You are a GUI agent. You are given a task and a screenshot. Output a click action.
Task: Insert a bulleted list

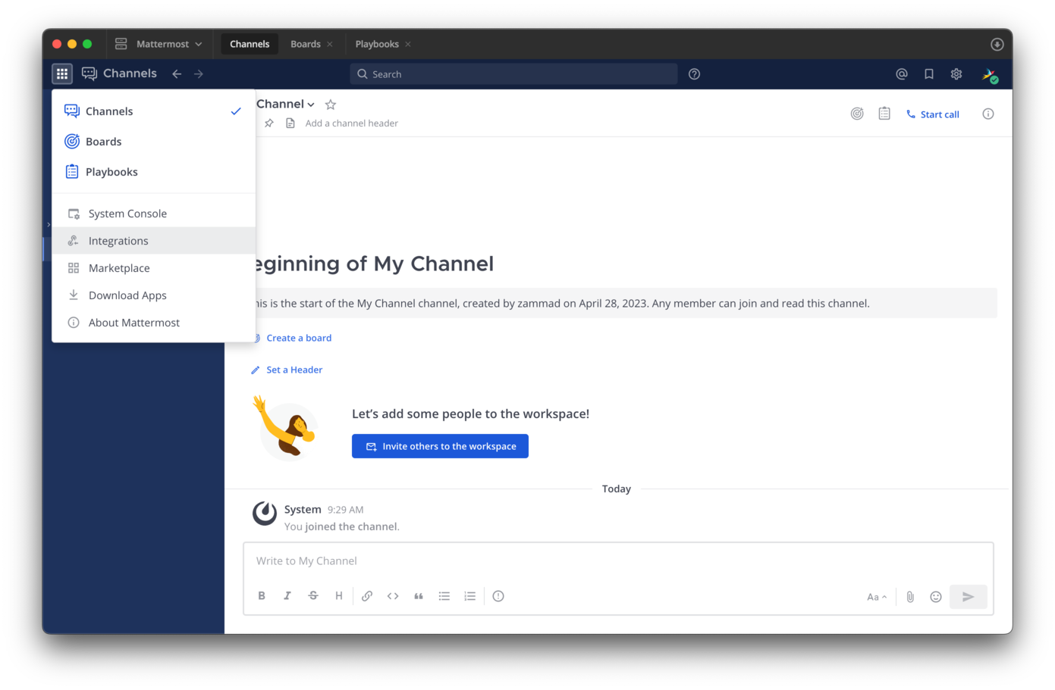[444, 596]
